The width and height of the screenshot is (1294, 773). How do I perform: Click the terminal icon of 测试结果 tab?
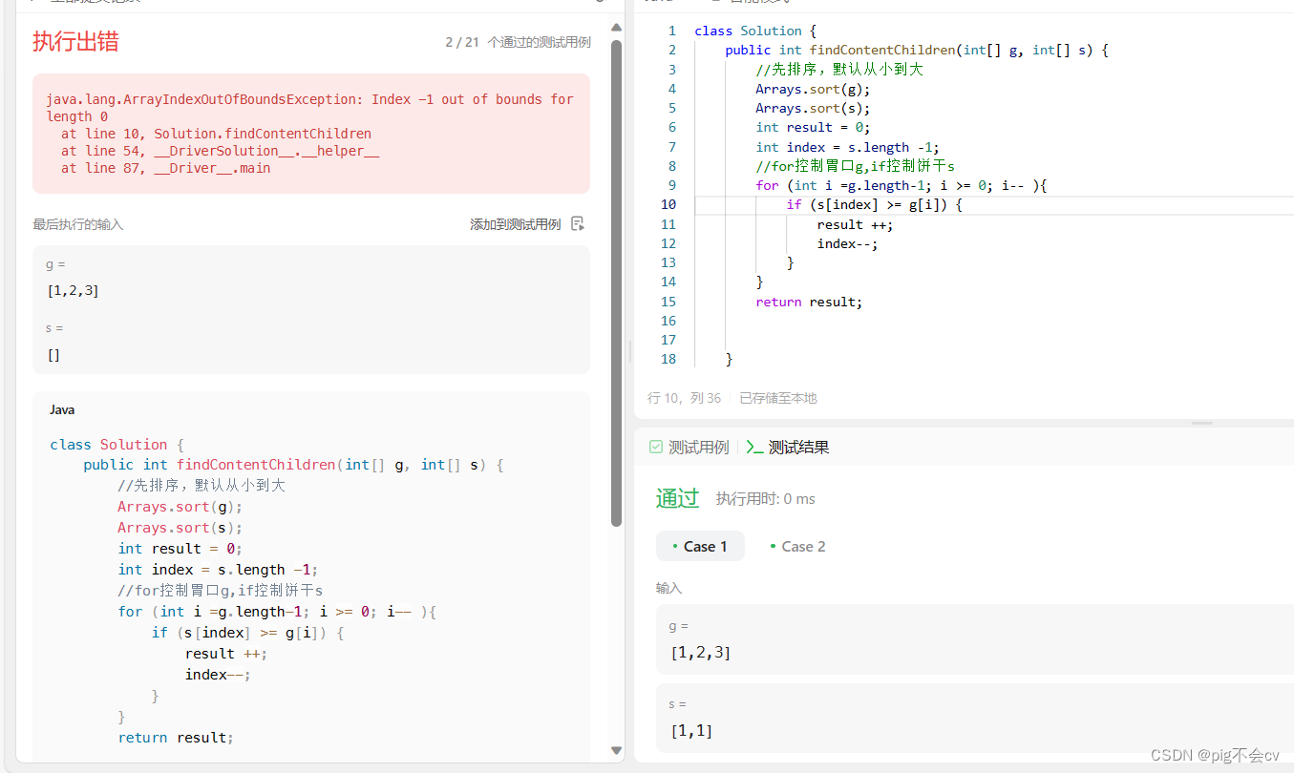(x=754, y=447)
